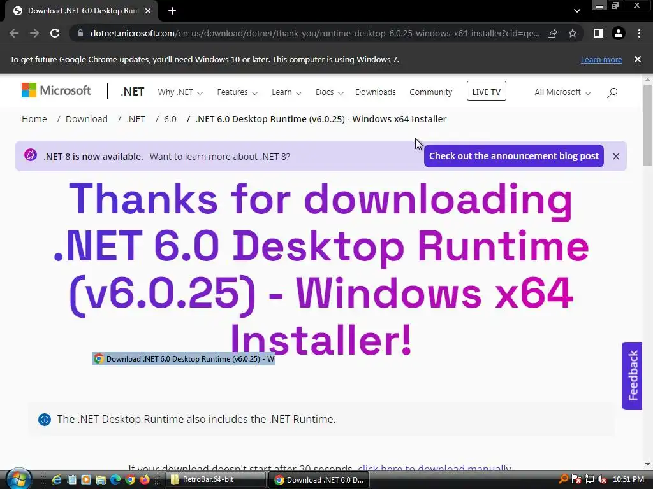Go forward using the forward arrow
The height and width of the screenshot is (489, 653).
(34, 33)
